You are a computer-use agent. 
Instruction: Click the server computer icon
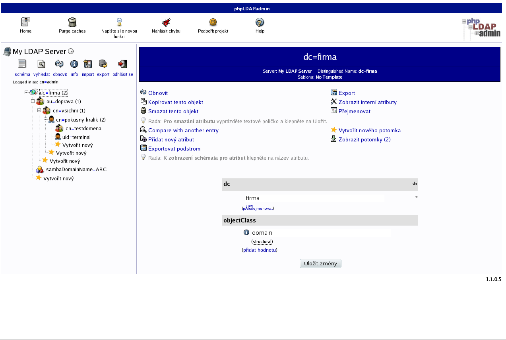click(x=7, y=52)
